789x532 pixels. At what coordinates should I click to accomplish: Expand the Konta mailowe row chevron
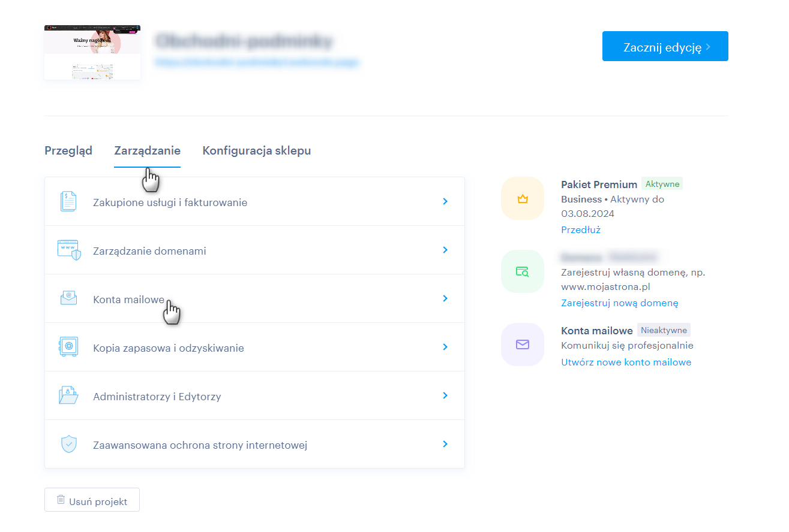445,298
